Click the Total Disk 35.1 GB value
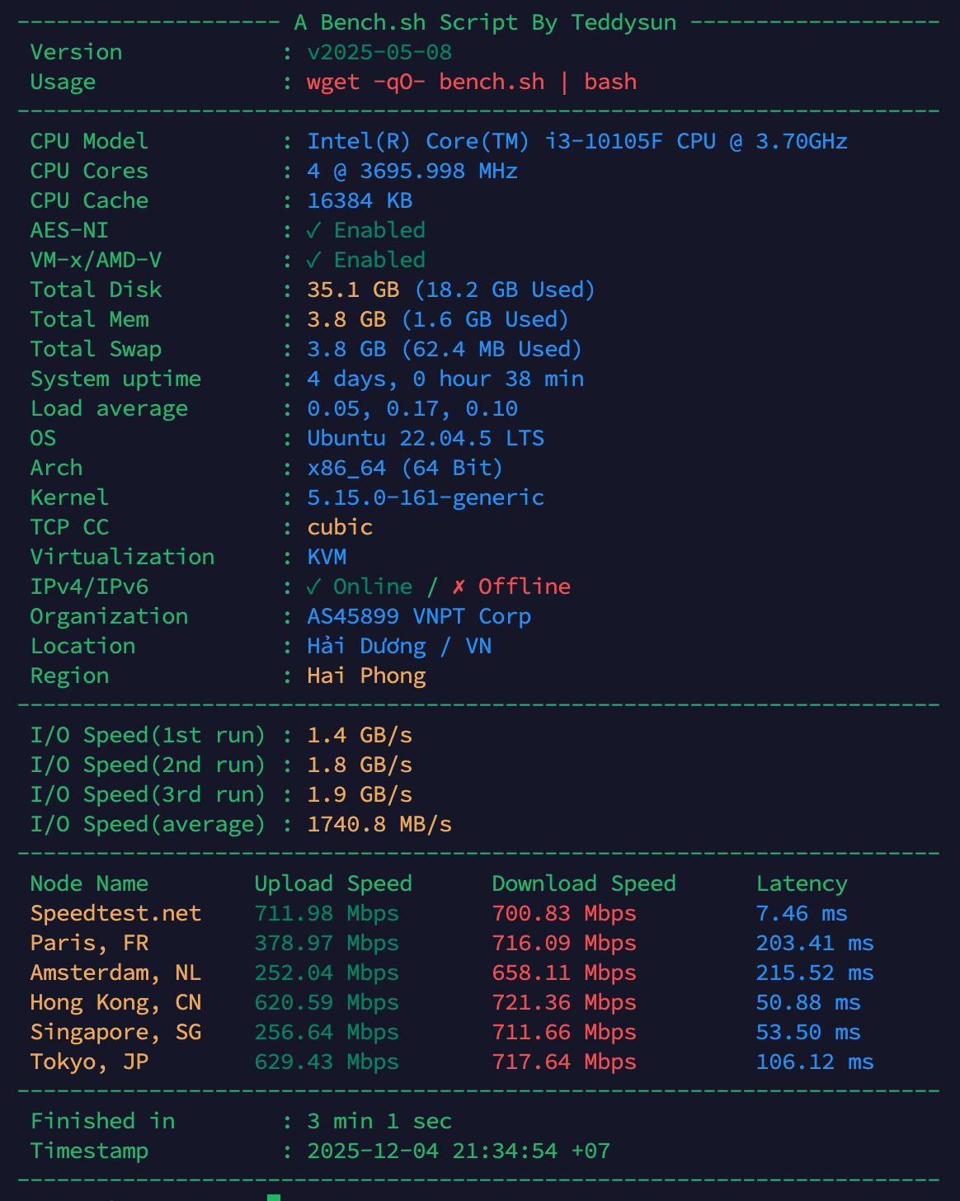The image size is (960, 1201). (353, 290)
